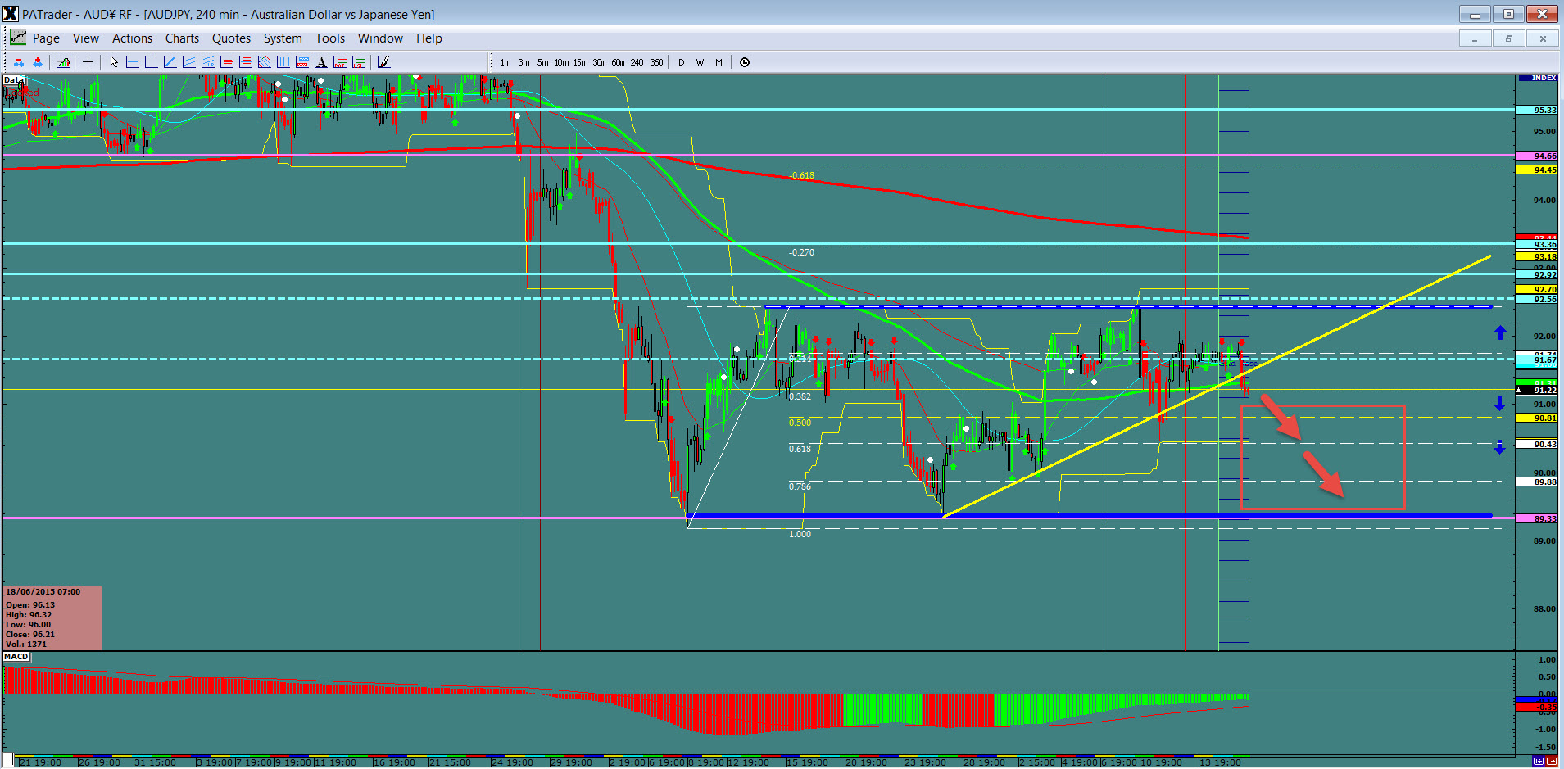Open the Page menu

pos(46,38)
